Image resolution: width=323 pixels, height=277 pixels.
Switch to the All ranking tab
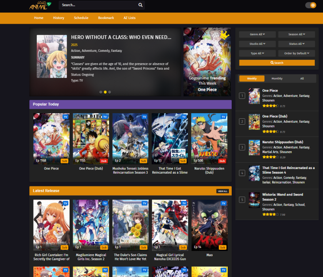coord(302,78)
